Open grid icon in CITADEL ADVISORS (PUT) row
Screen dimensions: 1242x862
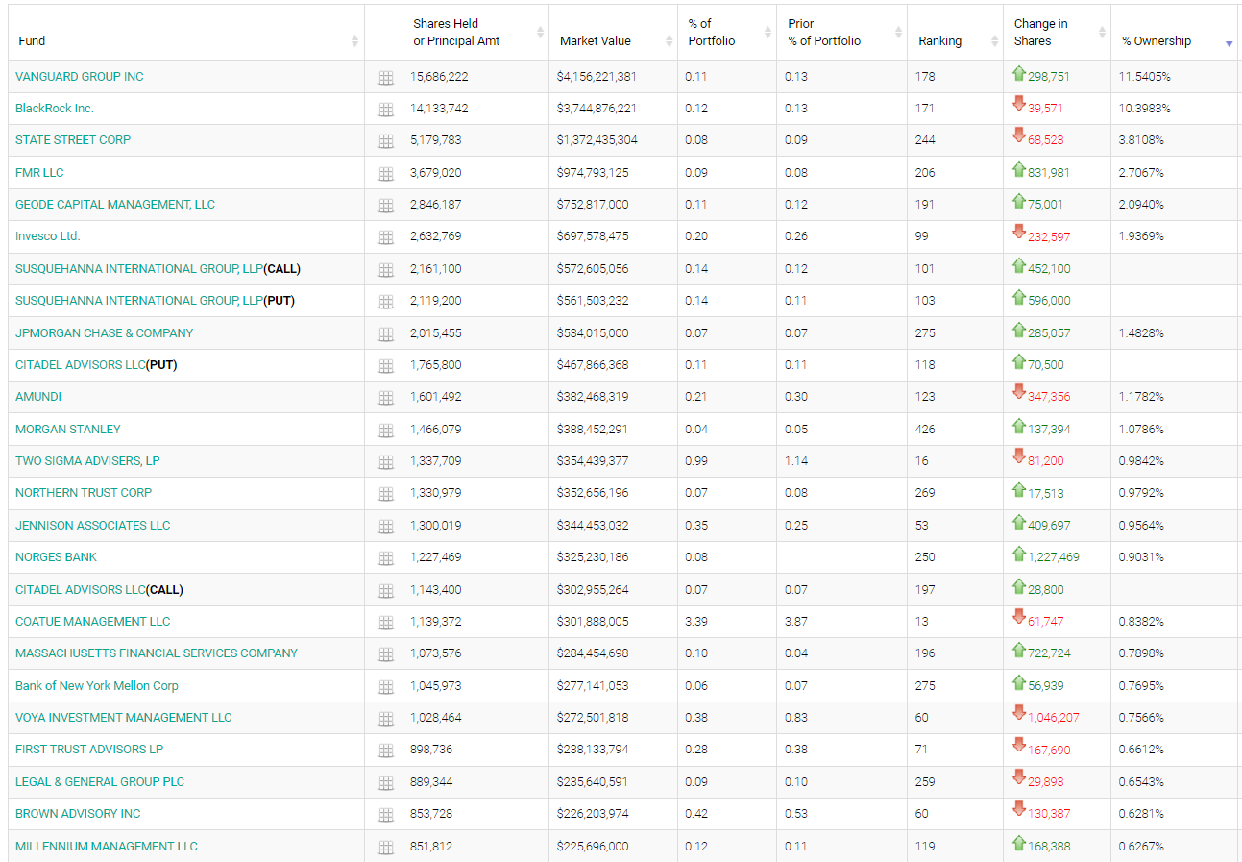point(386,366)
